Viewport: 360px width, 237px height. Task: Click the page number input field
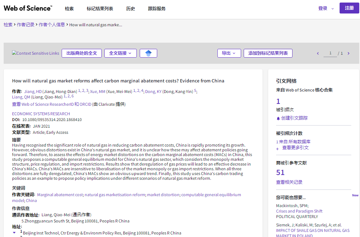click(x=330, y=53)
